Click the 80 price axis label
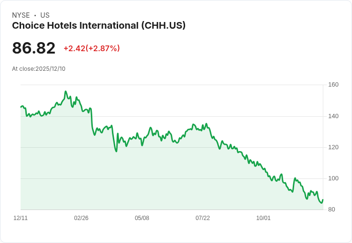The width and height of the screenshot is (352, 243). pos(331,210)
